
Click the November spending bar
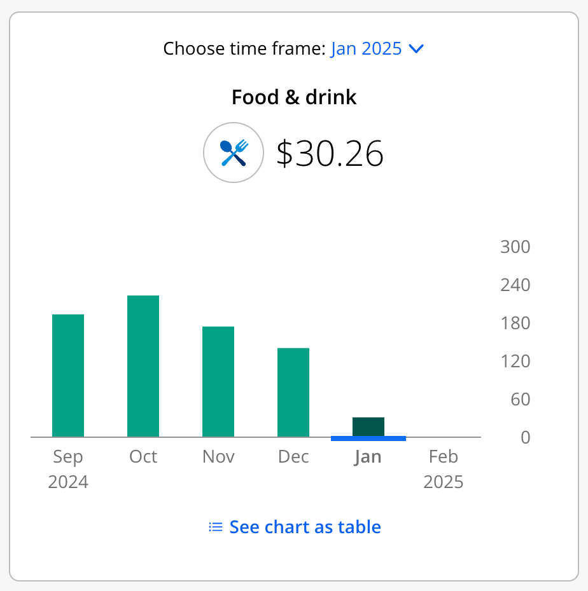click(x=218, y=381)
